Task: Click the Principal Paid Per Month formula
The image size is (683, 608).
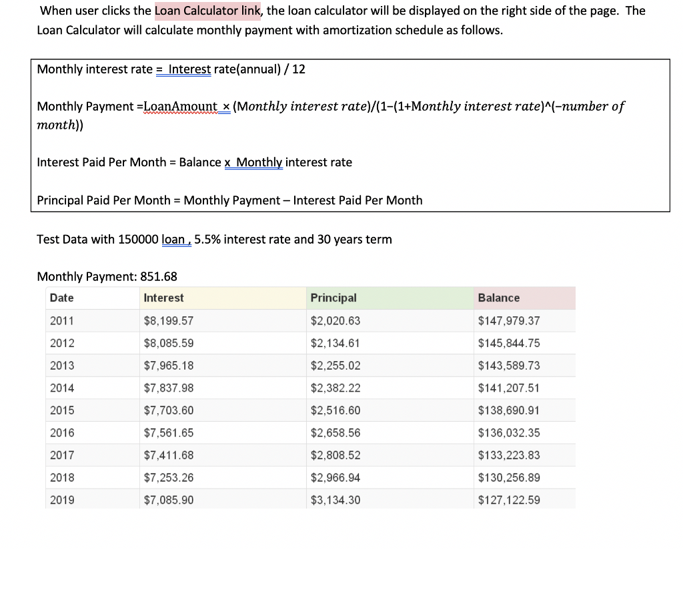Action: pyautogui.click(x=230, y=200)
